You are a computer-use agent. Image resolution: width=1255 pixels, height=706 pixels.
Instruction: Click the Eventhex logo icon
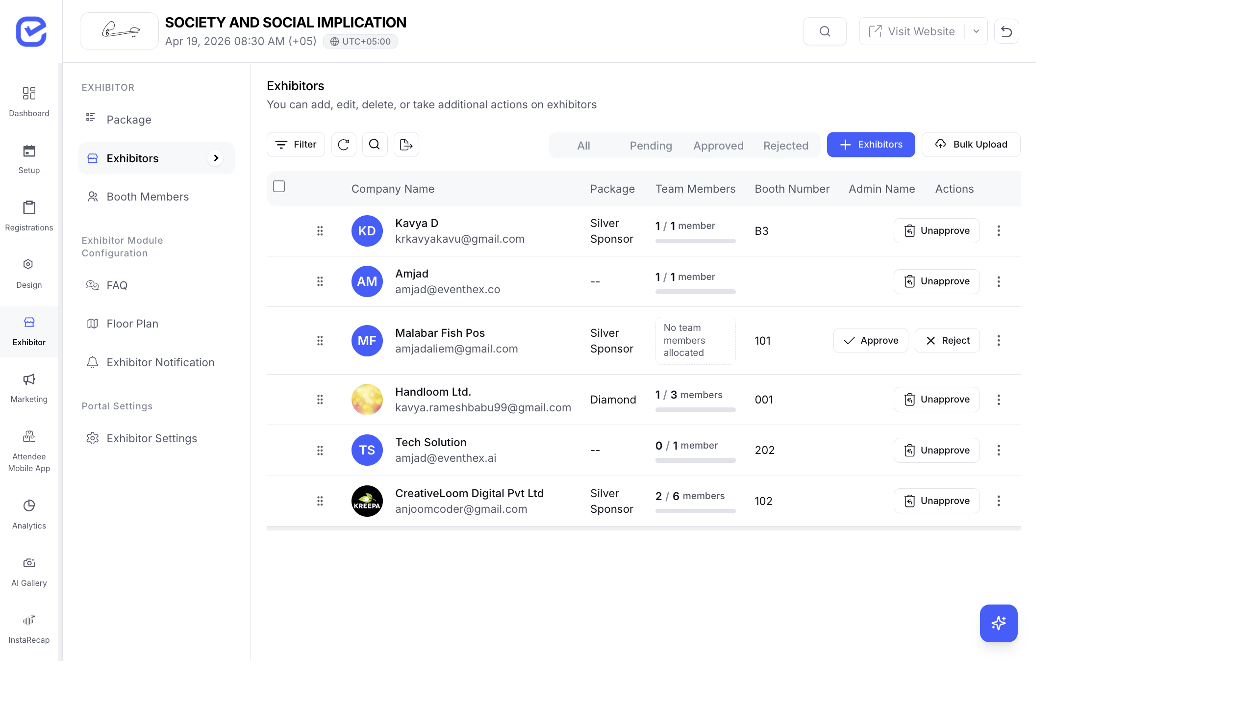click(x=31, y=31)
